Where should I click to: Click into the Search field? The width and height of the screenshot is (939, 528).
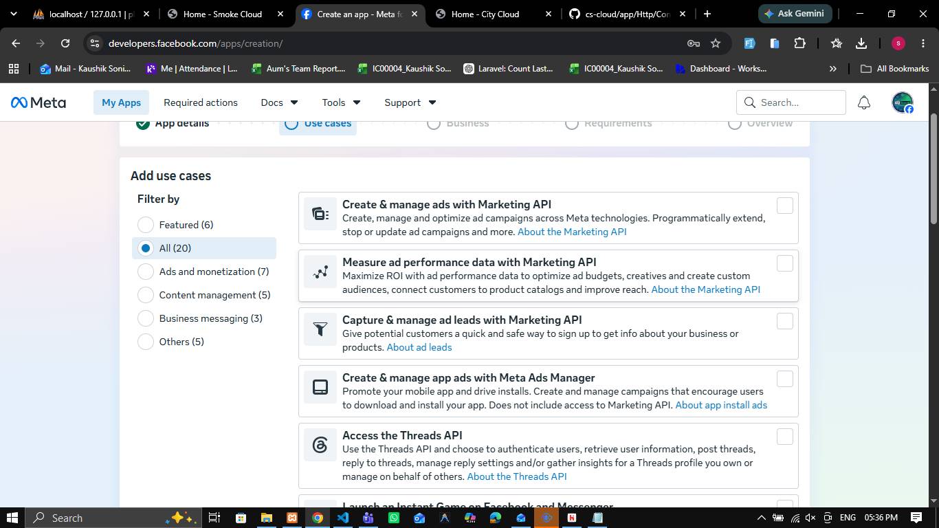click(791, 102)
